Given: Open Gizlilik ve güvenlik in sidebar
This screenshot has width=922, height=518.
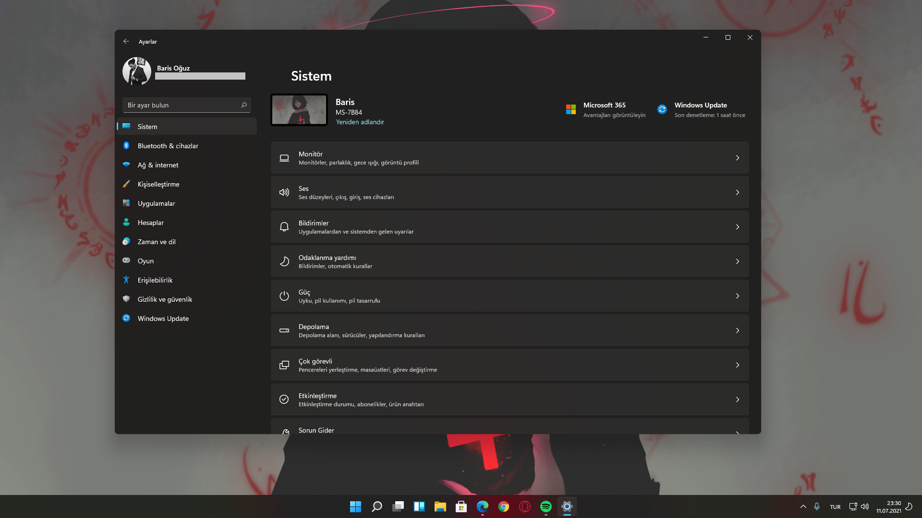Looking at the screenshot, I should click(165, 299).
